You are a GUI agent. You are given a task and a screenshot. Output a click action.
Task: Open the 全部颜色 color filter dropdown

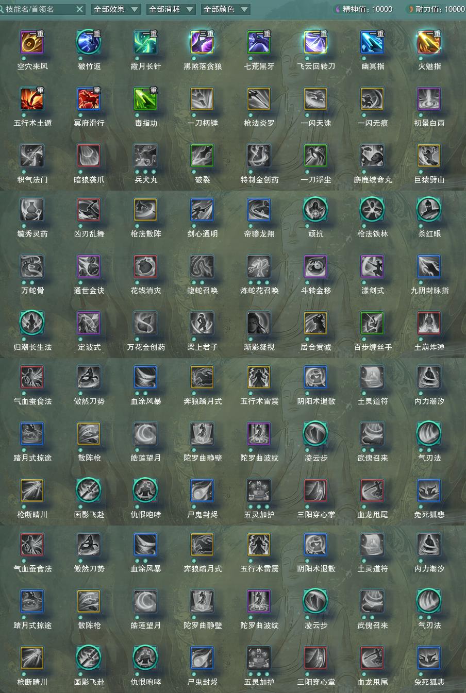click(226, 9)
